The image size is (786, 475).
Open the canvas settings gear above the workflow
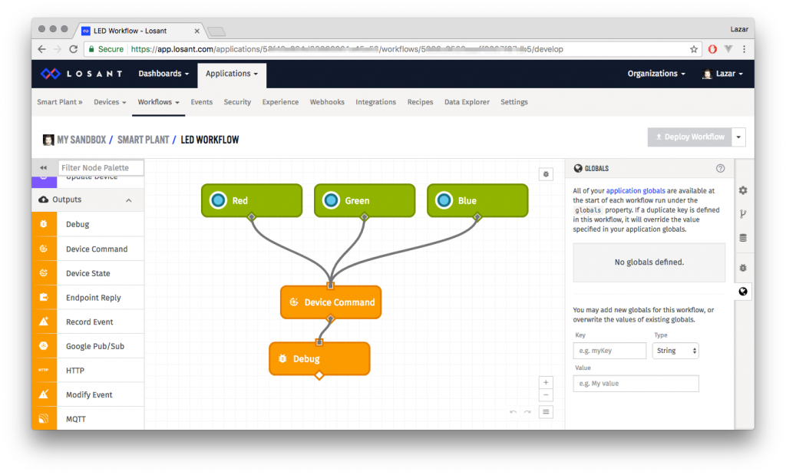coord(546,174)
